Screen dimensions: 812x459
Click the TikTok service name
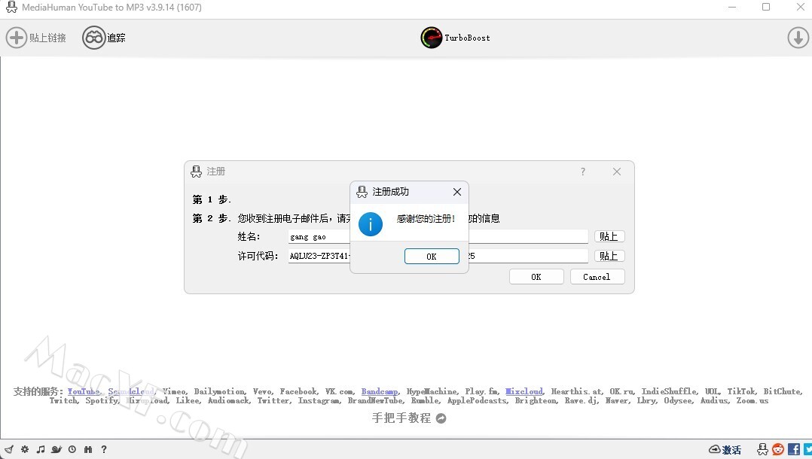tap(741, 392)
